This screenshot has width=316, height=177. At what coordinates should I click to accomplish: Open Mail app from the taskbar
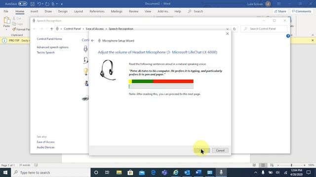(x=142, y=173)
